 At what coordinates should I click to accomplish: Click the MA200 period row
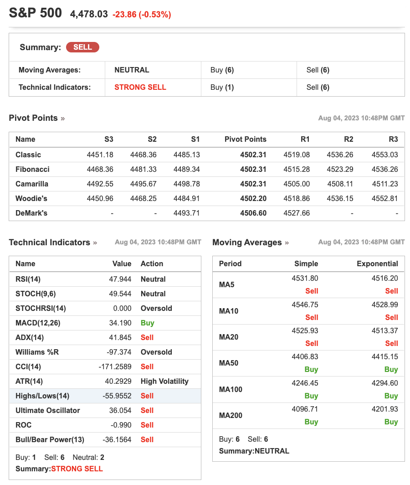(x=308, y=415)
